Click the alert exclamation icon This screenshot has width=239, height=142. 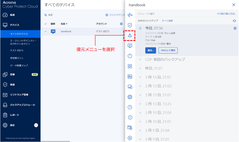point(130,117)
